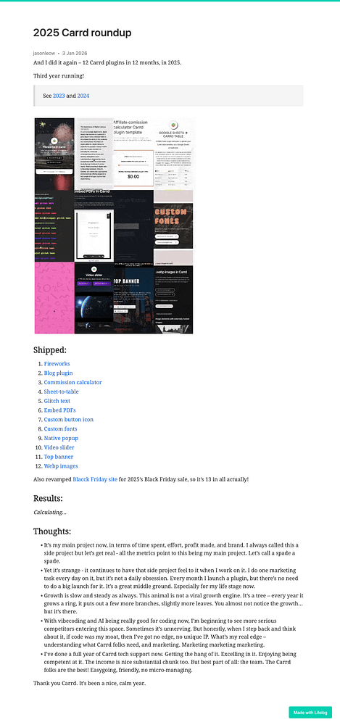Open the 2023 roundup link
Image resolution: width=340 pixels, height=725 pixels.
tap(59, 96)
